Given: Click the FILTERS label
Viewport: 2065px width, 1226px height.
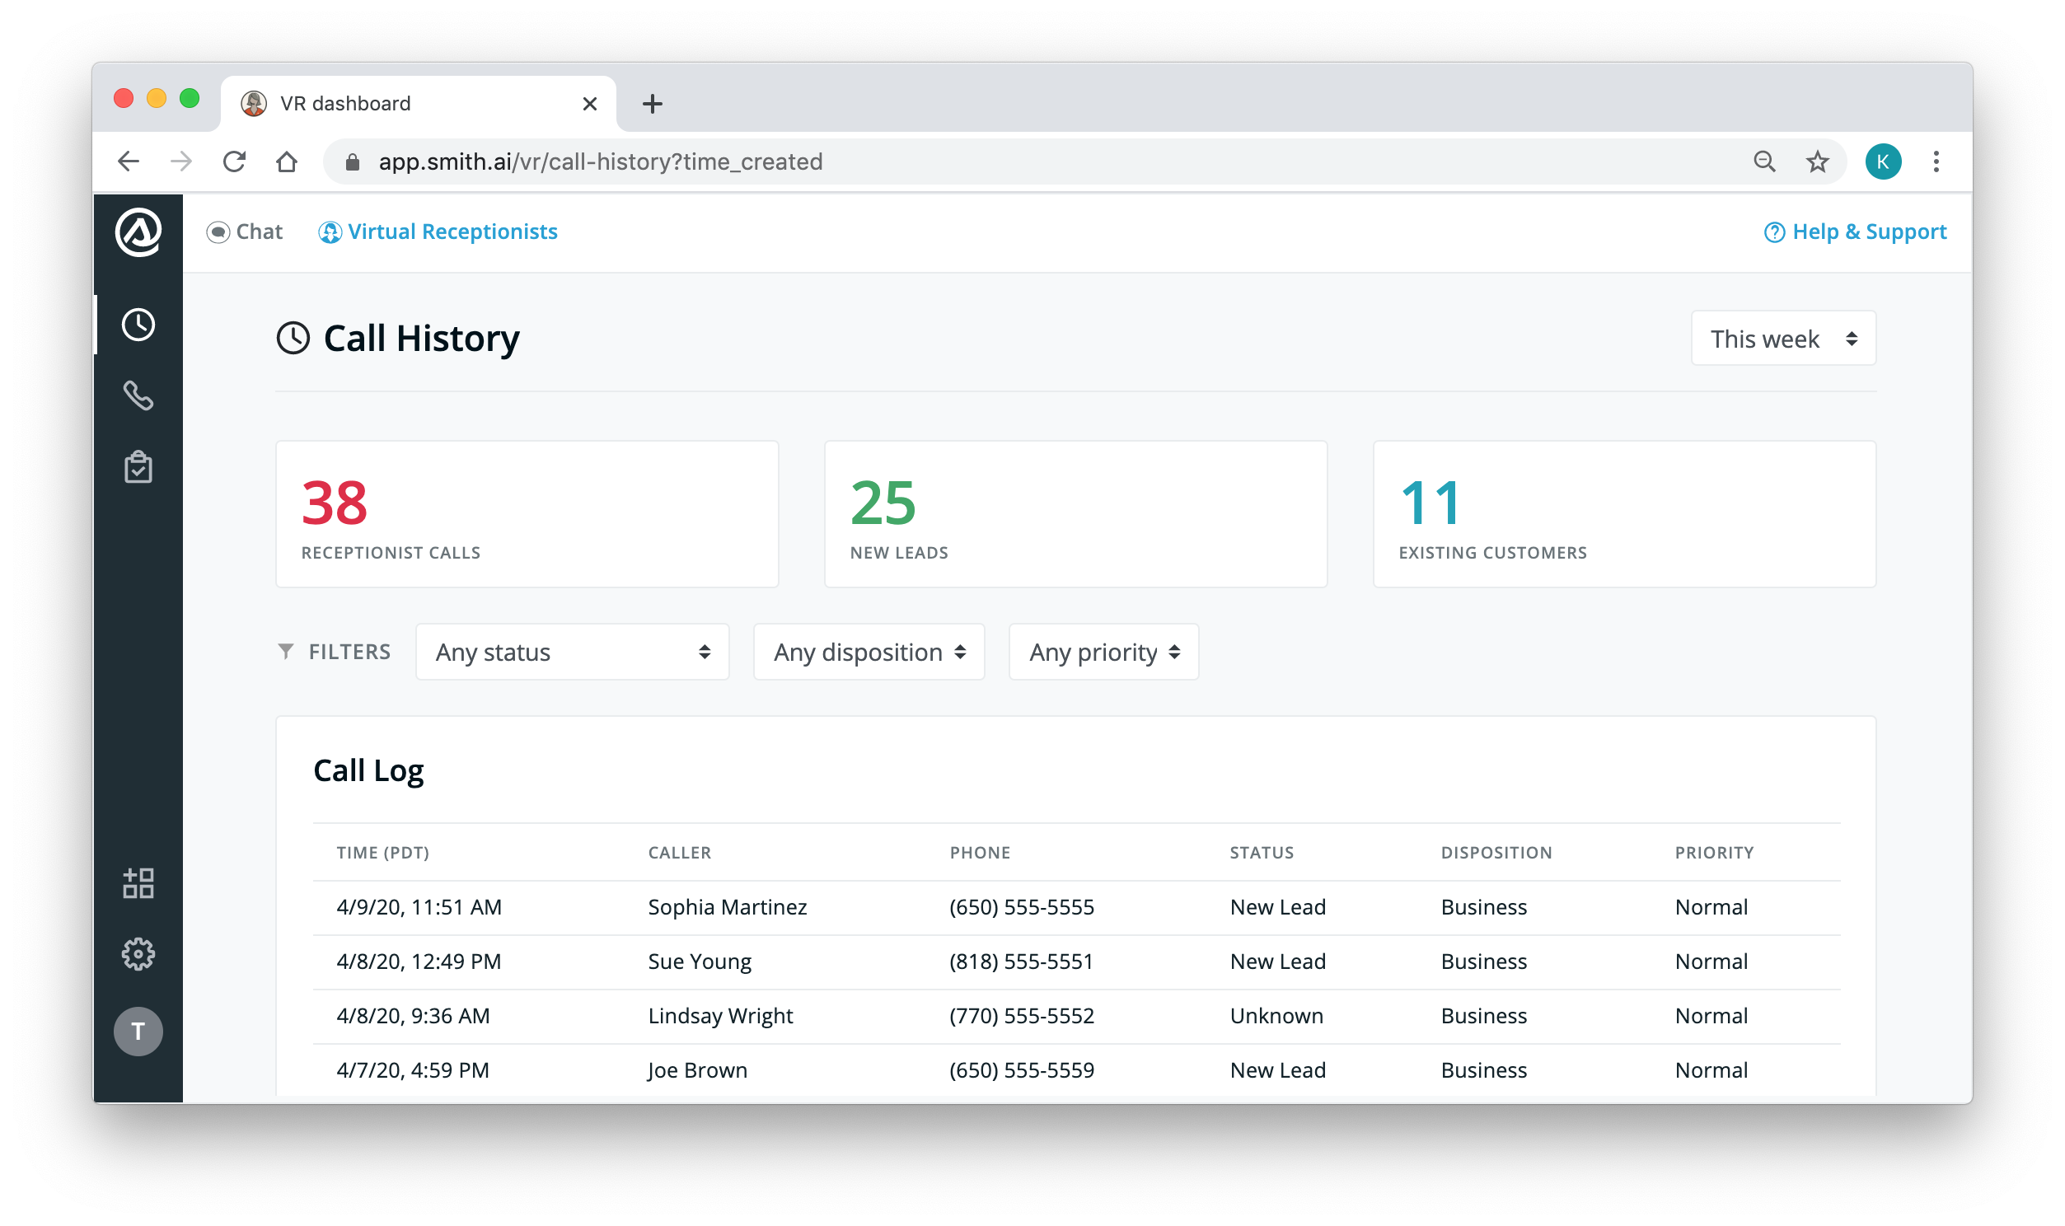Looking at the screenshot, I should 349,652.
